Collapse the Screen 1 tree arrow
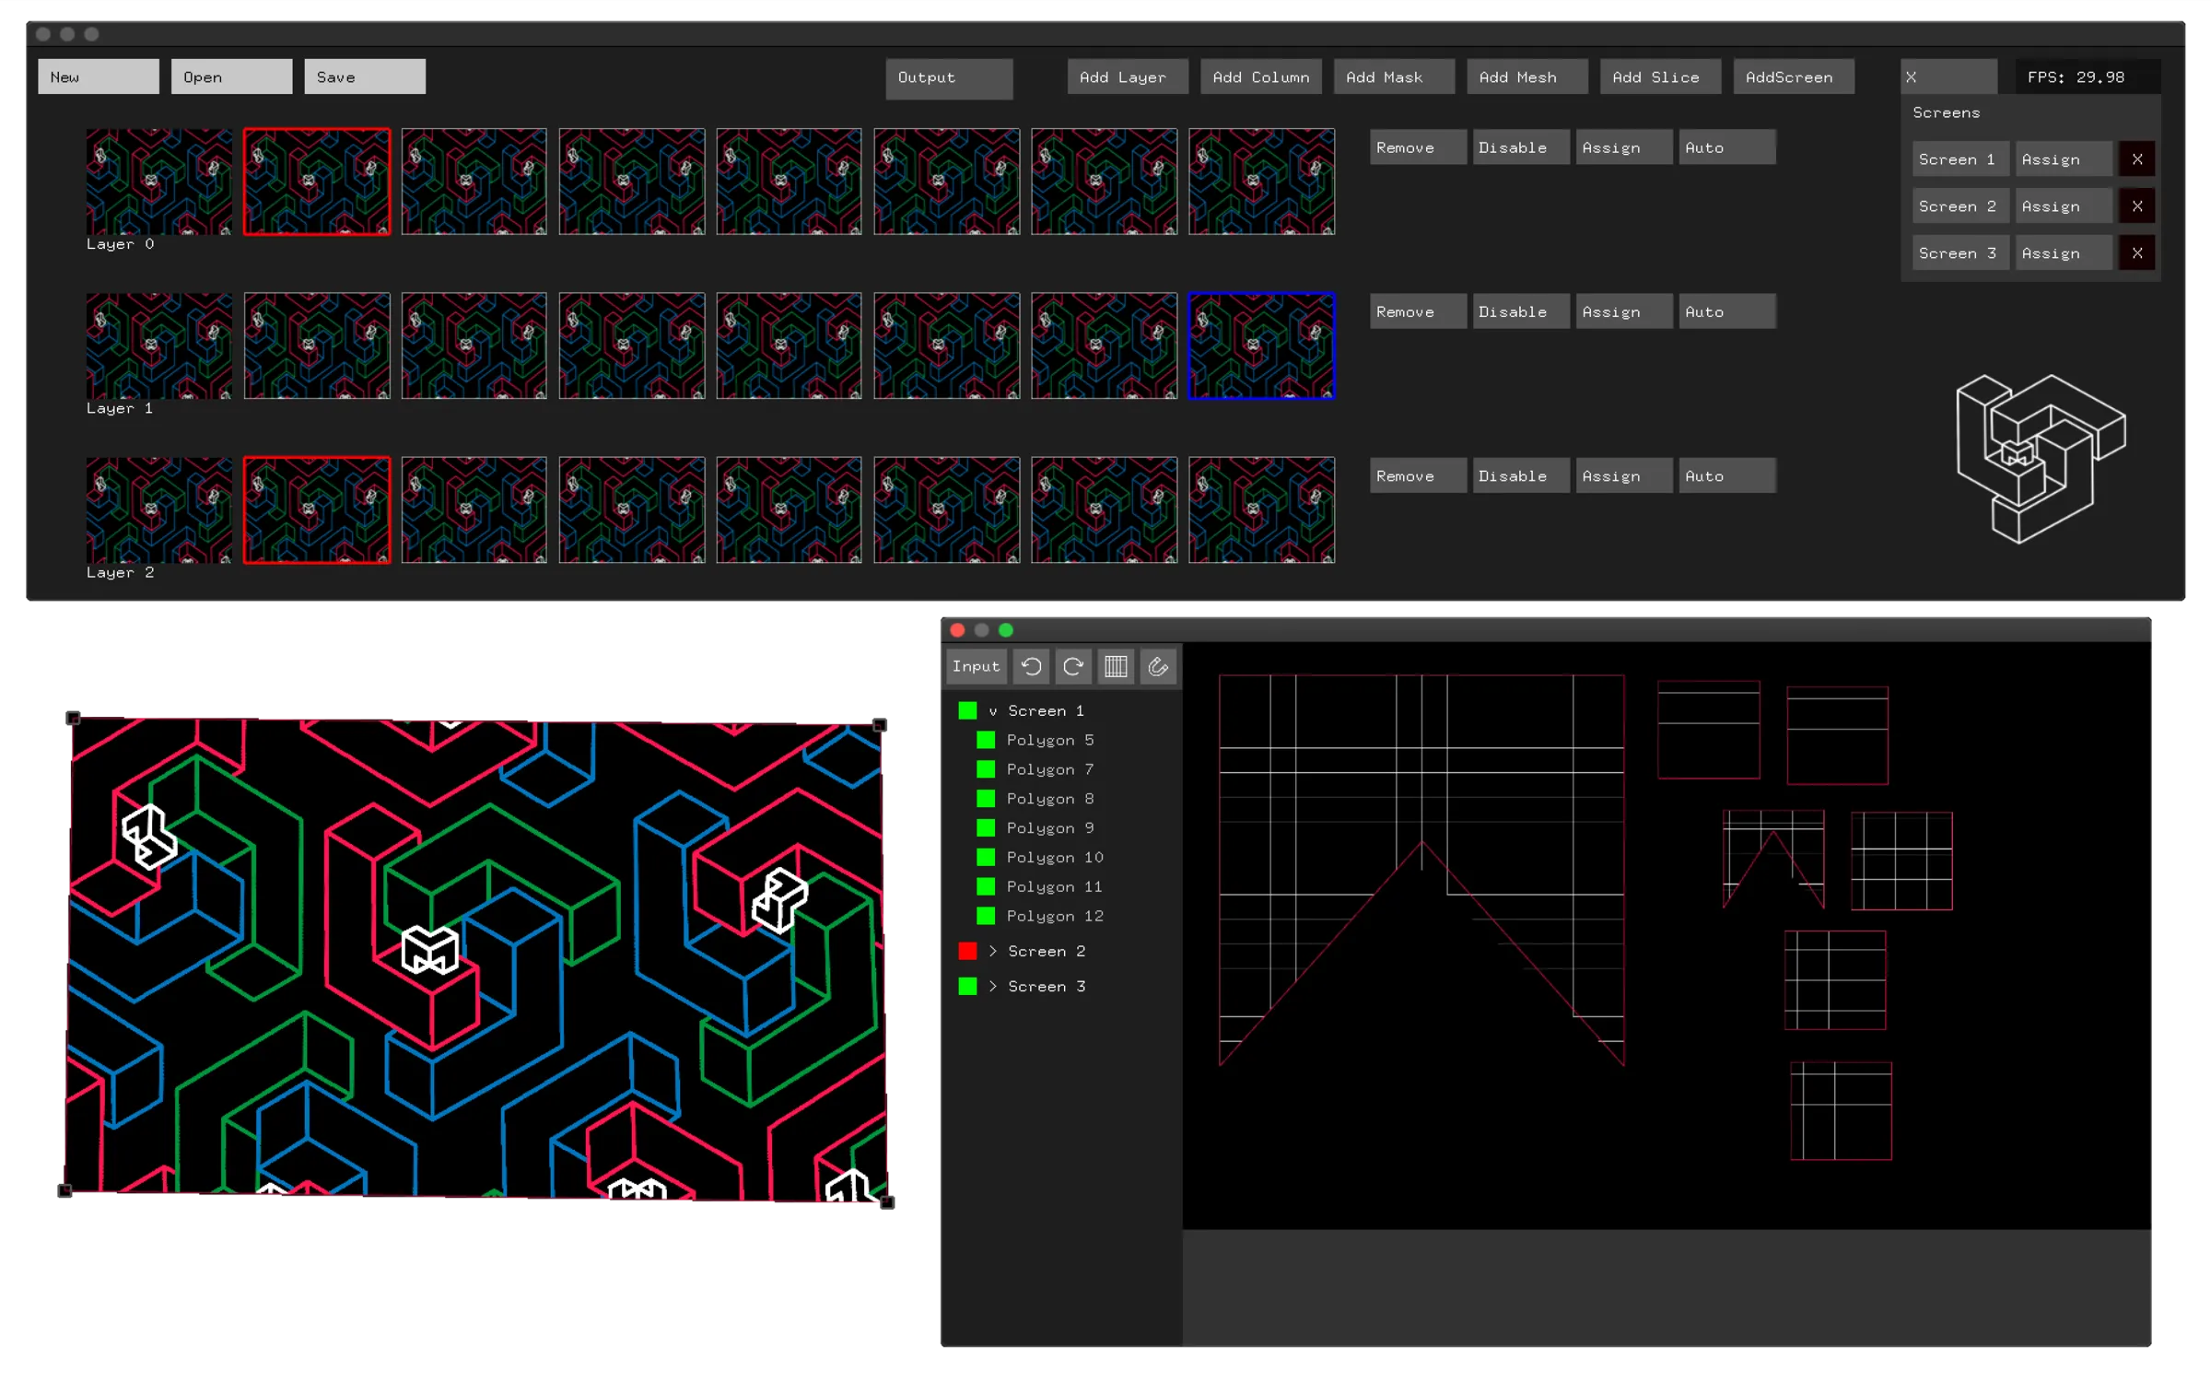This screenshot has width=2211, height=1382. click(x=993, y=711)
